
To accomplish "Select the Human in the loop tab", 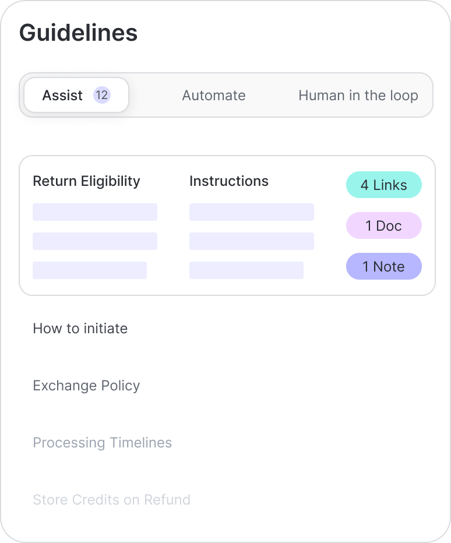I will [x=358, y=95].
